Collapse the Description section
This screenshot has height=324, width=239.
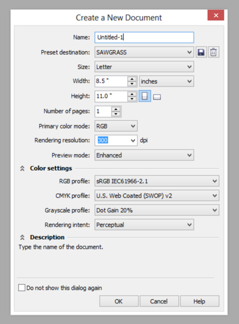[22, 238]
